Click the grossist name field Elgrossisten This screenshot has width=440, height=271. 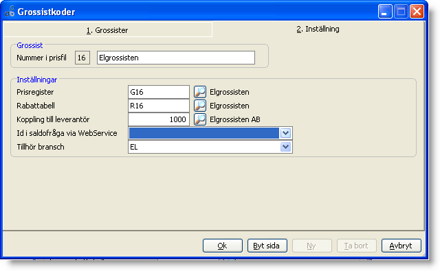coord(176,58)
